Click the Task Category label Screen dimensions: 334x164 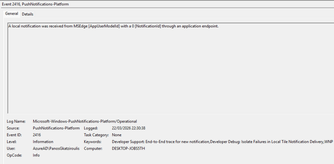(x=96, y=135)
